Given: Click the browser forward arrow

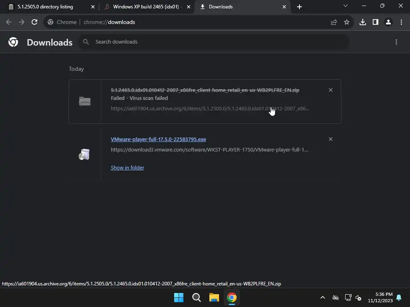Looking at the screenshot, I should (x=22, y=22).
